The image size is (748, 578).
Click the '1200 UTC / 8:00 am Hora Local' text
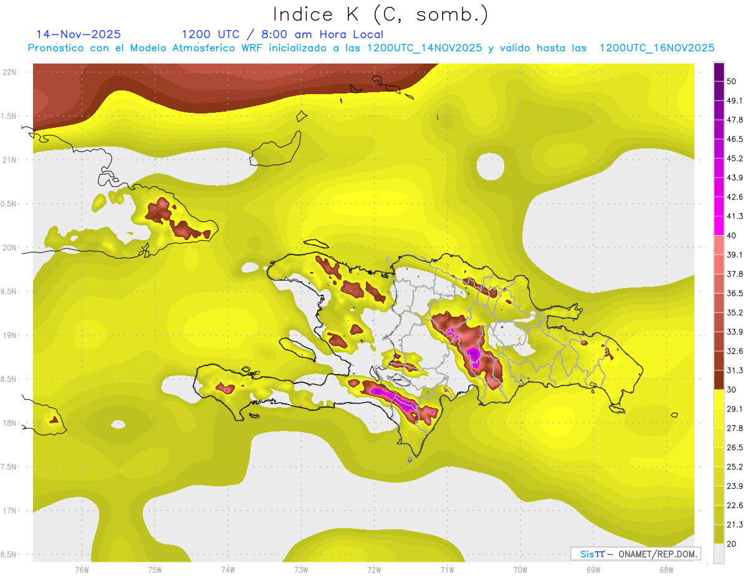tap(282, 34)
